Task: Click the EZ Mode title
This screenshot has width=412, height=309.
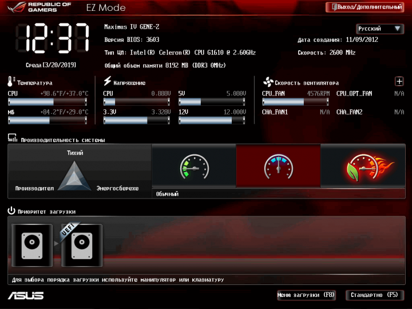Action: pos(106,7)
